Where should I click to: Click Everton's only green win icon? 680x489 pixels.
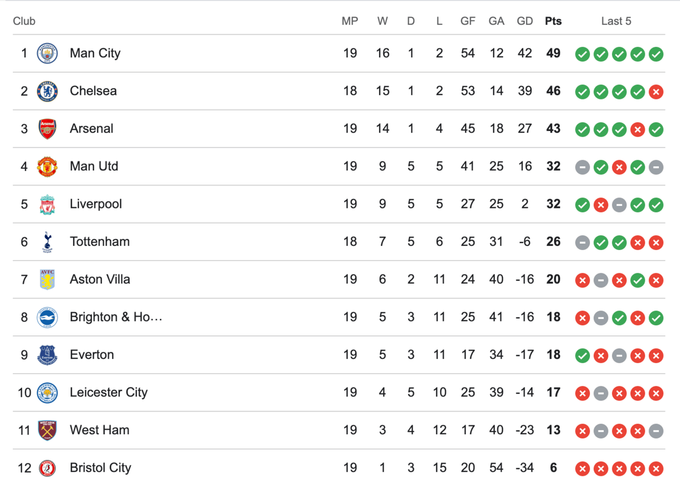[x=582, y=356]
